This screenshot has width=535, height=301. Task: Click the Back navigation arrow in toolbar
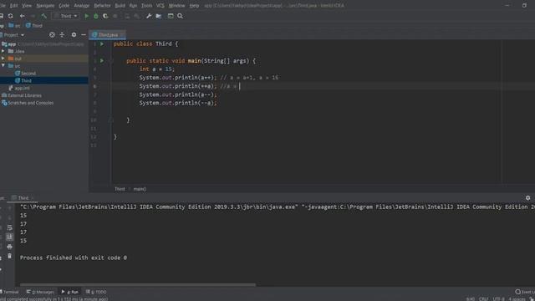23,16
